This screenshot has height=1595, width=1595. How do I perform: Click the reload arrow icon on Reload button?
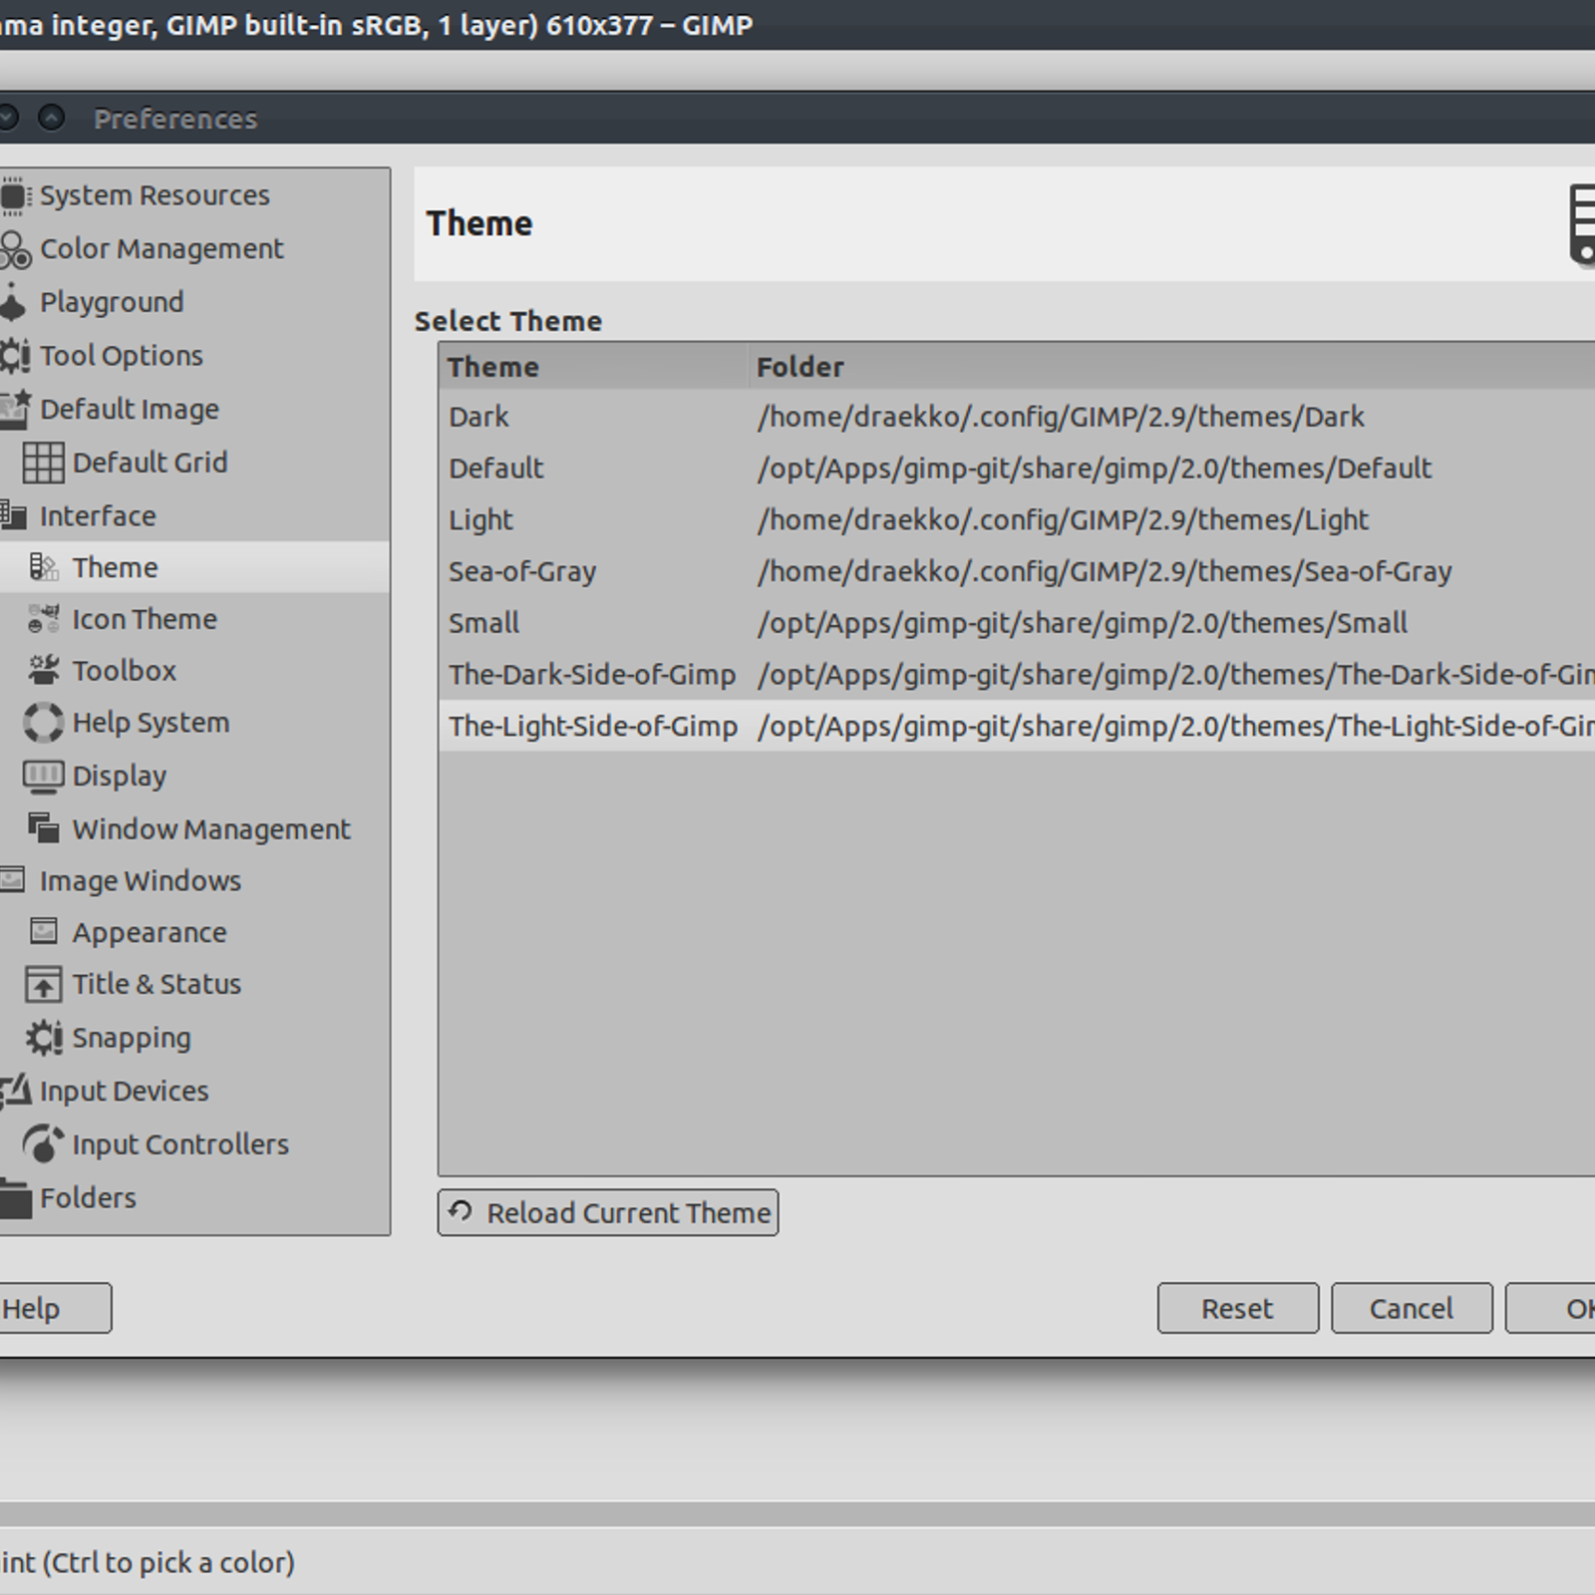[x=460, y=1211]
